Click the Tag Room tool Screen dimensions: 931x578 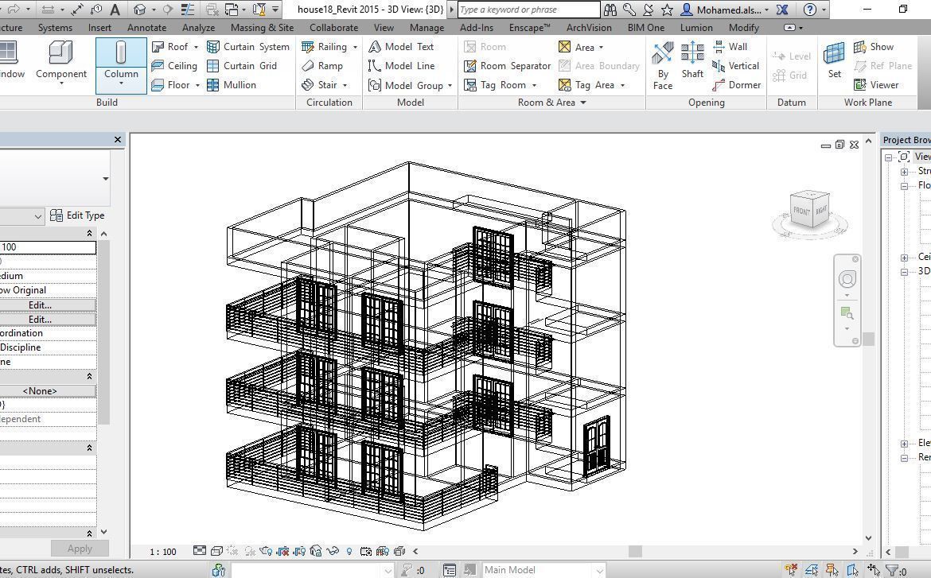495,85
